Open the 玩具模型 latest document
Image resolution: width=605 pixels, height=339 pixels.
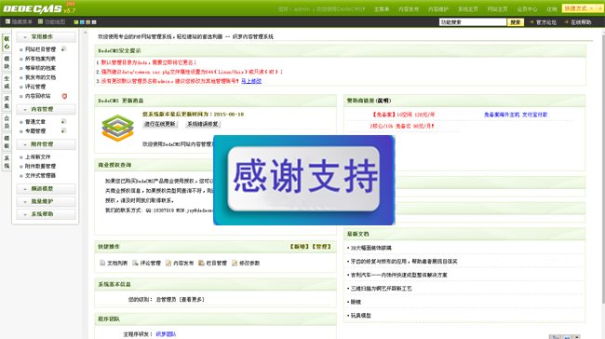(361, 316)
